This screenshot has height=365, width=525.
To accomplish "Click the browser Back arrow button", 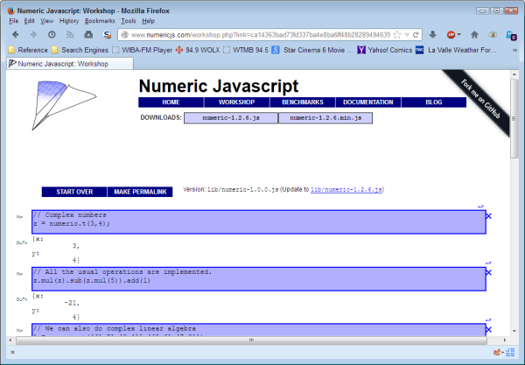I will [x=15, y=35].
